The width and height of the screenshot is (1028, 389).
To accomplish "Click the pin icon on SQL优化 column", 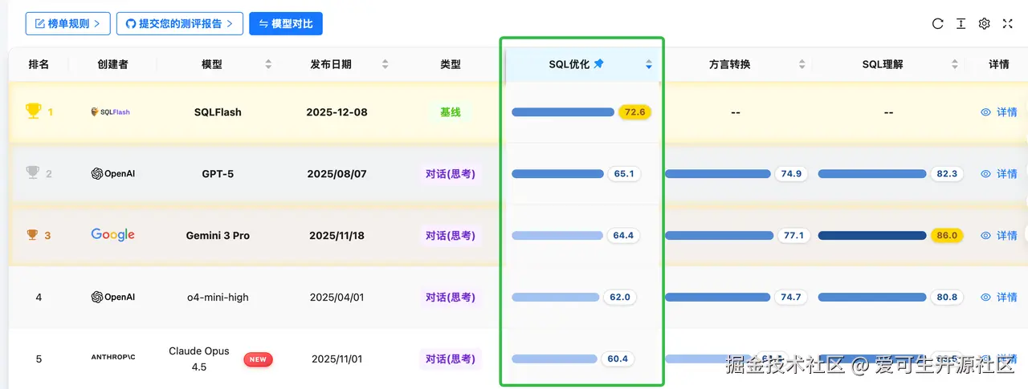I will click(x=598, y=64).
